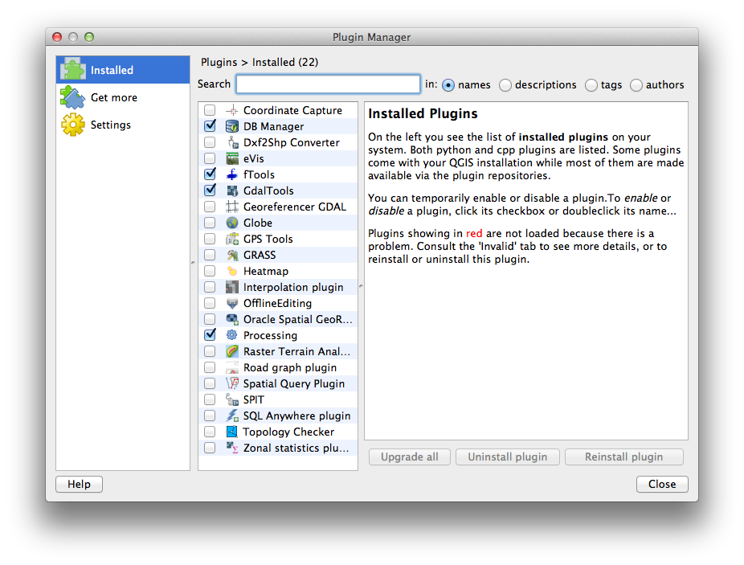Viewport: 744px width, 565px height.
Task: Switch to the Settings tab
Action: (110, 125)
